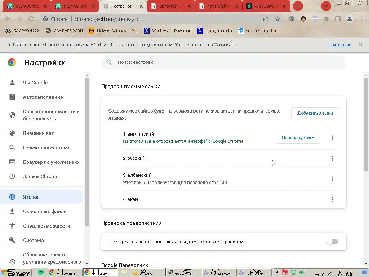Open Спец. возможности settings section
Viewport: 369px width, 277px height.
(42, 226)
